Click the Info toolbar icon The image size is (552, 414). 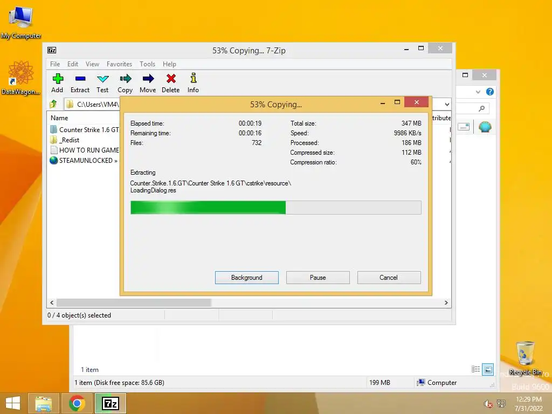click(x=193, y=83)
